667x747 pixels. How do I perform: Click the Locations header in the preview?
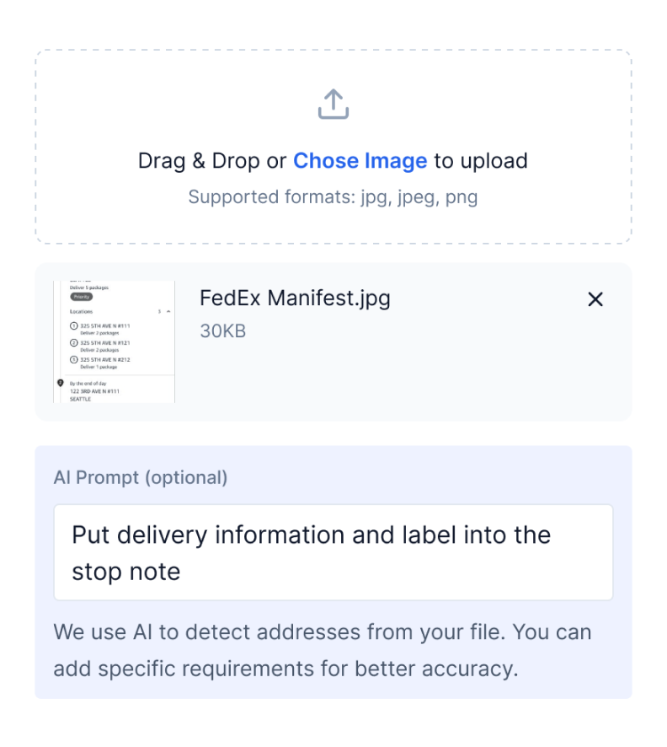click(82, 312)
